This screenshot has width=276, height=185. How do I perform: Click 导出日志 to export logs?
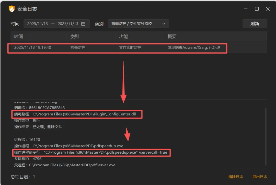tap(260, 177)
